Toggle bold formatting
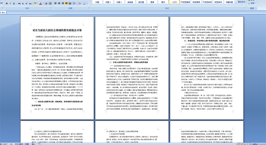 (7, 4)
